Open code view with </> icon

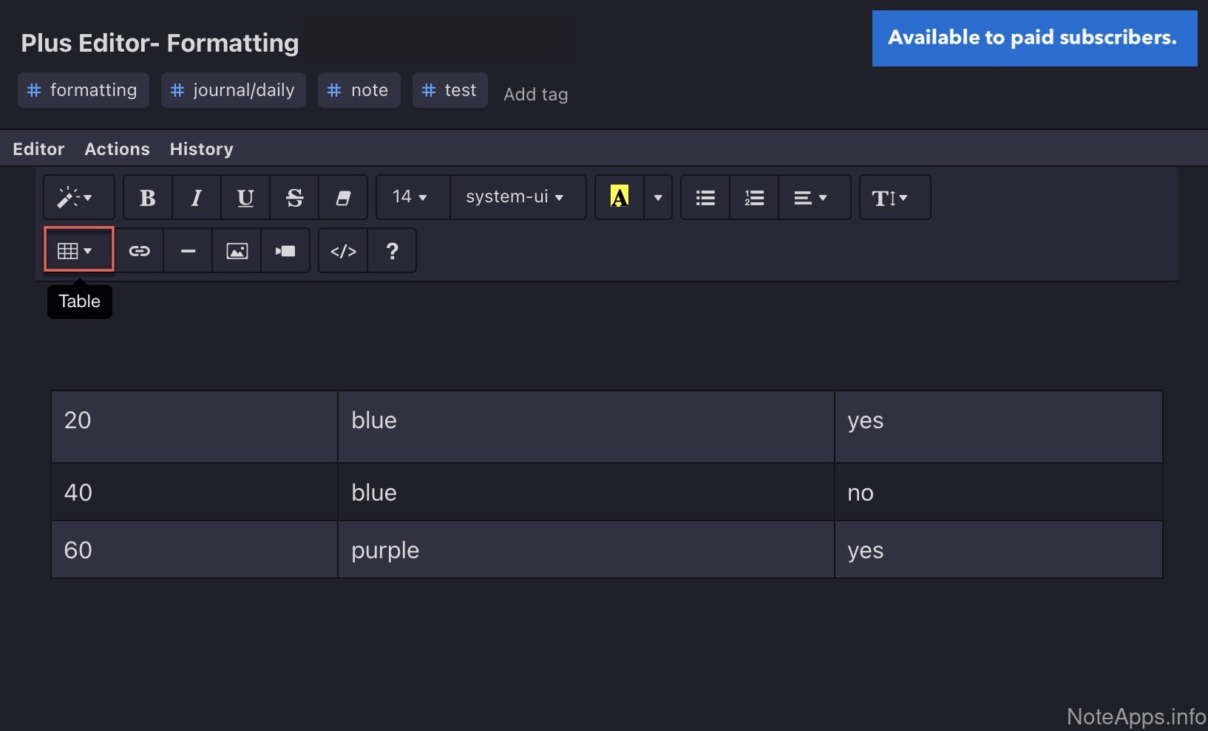(x=343, y=251)
